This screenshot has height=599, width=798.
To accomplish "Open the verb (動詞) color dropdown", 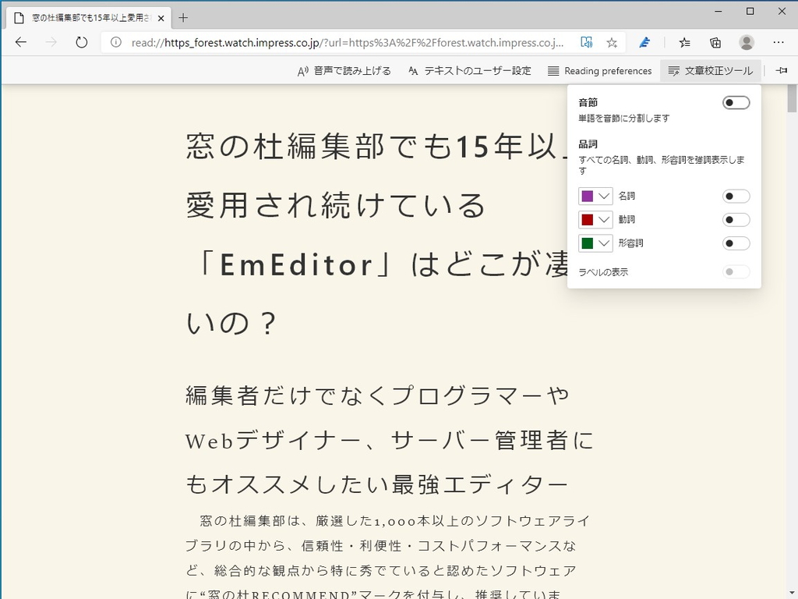I will (604, 219).
